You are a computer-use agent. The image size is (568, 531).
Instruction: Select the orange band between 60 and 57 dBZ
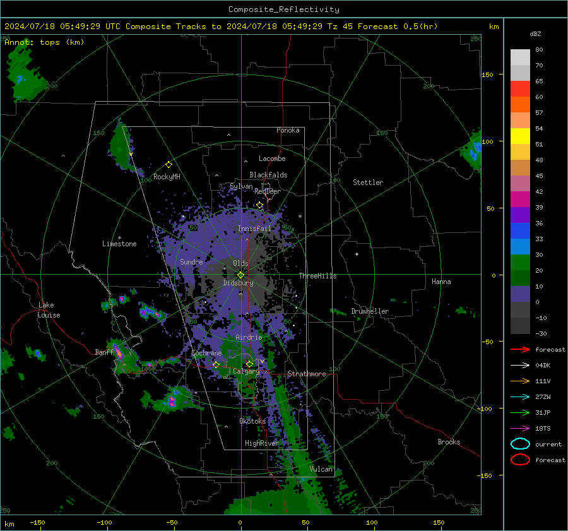click(520, 105)
